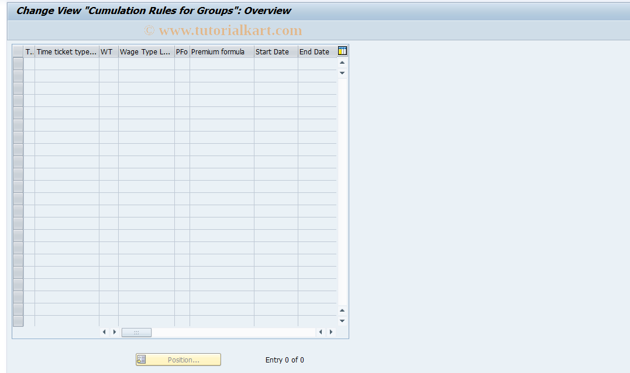Click the first row Start Date cell
The image size is (630, 373).
click(x=276, y=64)
